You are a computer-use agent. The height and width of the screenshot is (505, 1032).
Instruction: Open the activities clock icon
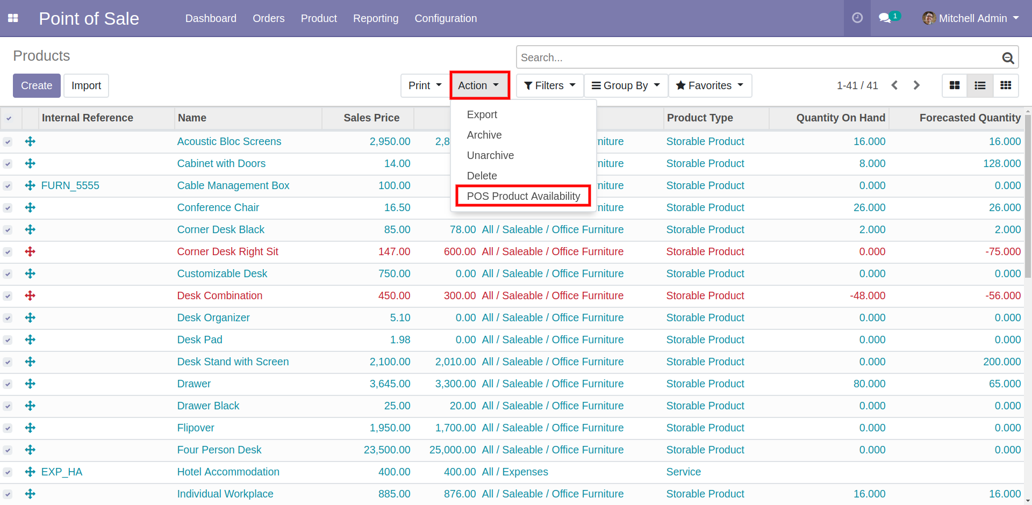(857, 18)
